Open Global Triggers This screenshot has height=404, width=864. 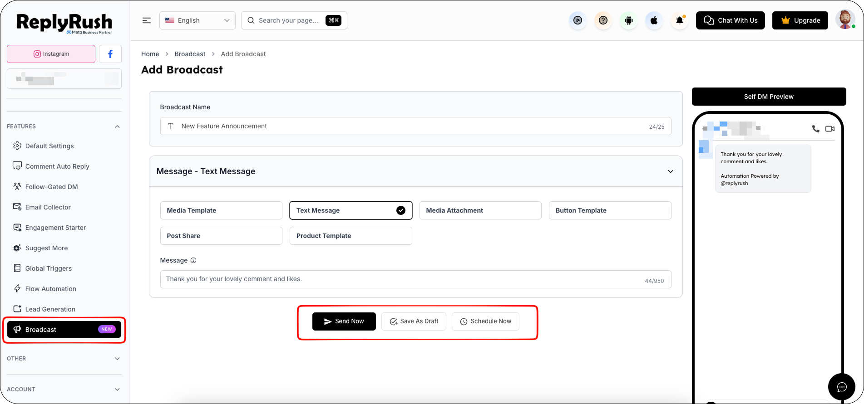pos(64,268)
